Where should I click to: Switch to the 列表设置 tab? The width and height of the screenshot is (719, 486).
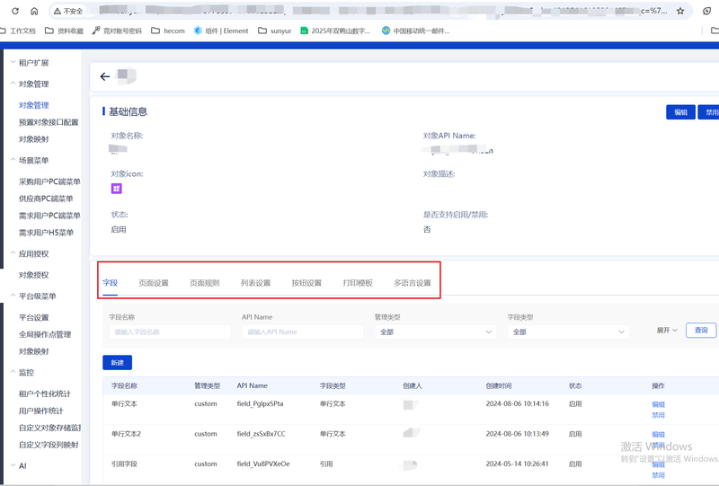pos(255,283)
